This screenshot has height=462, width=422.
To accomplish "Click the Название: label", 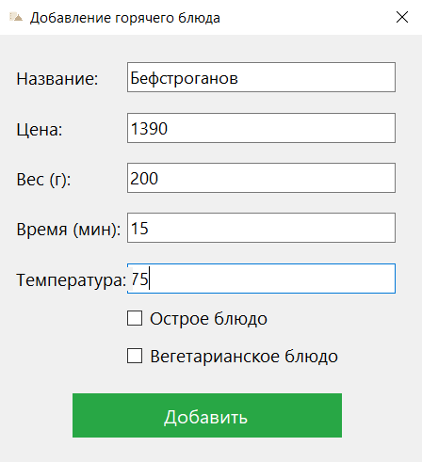I will pyautogui.click(x=57, y=78).
